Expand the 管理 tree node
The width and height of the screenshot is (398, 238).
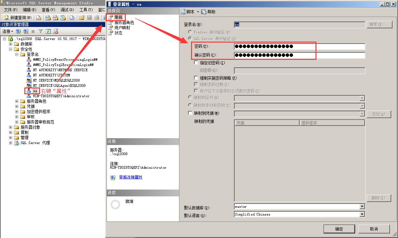[11, 138]
